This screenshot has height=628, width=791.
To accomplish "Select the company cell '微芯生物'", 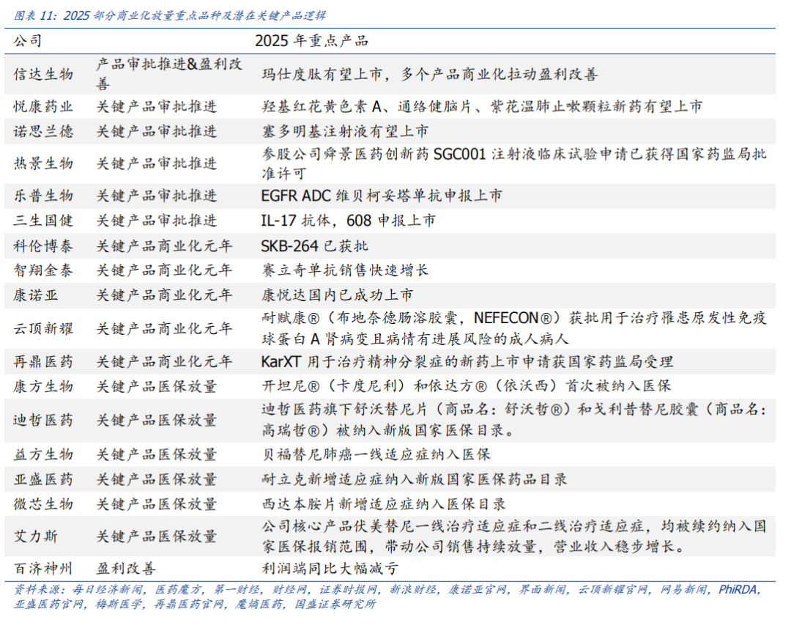I will pos(43,504).
